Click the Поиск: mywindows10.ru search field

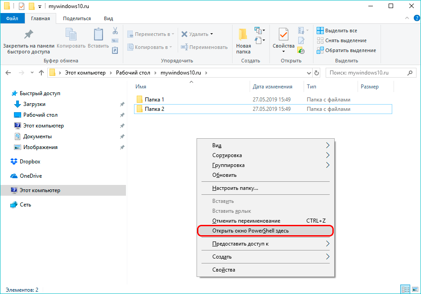(367, 73)
